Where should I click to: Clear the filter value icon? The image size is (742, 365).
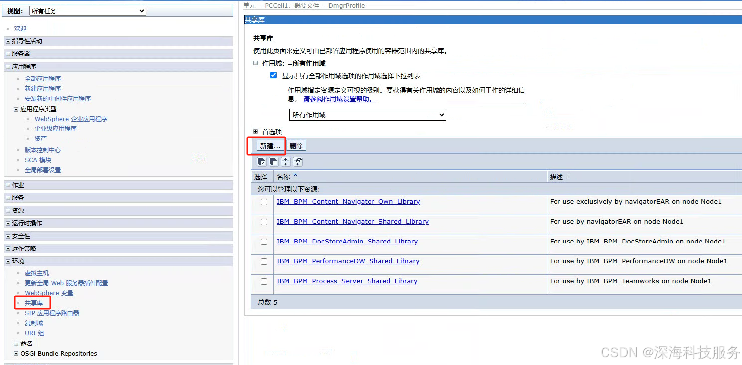(298, 162)
